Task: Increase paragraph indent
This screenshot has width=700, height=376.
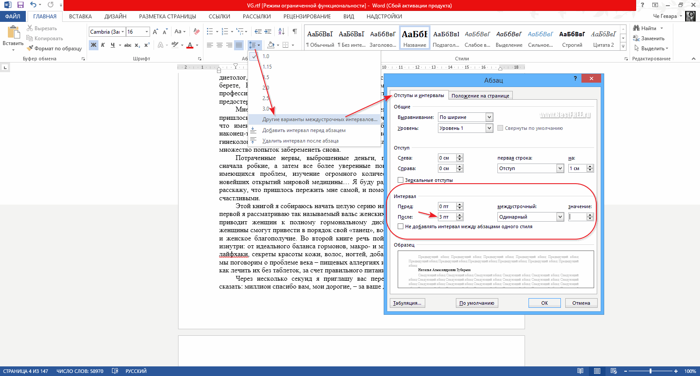Action: tap(268, 31)
